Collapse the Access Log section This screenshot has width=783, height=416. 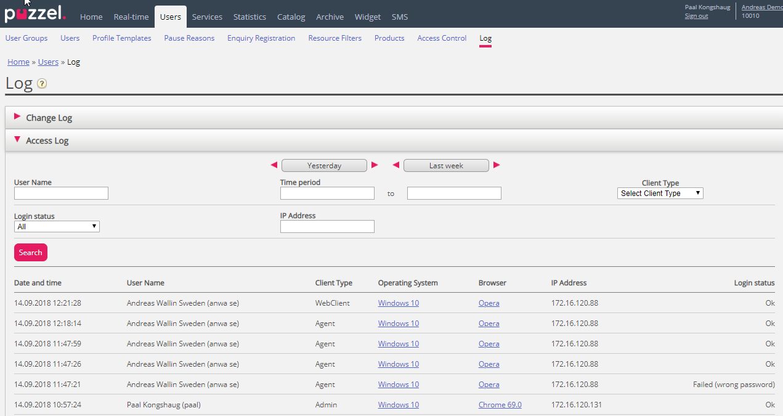47,141
